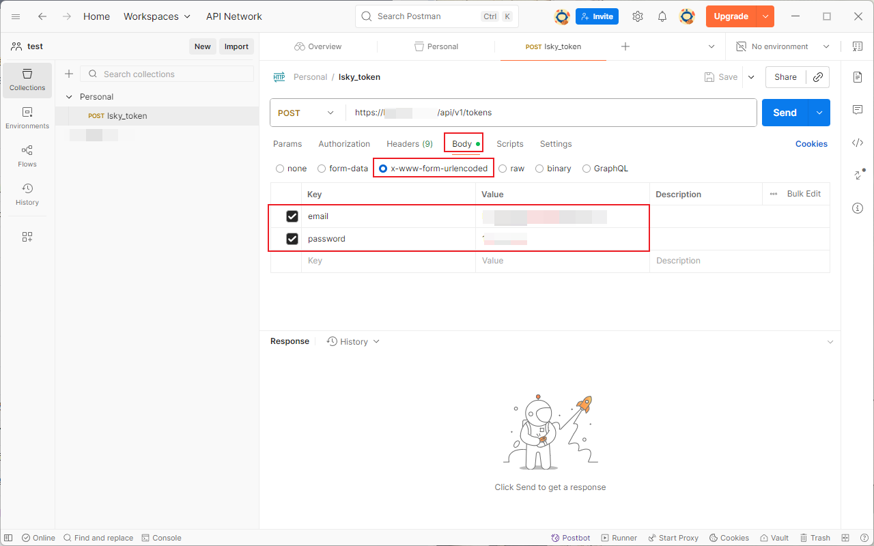Switch to the Params tab
The width and height of the screenshot is (874, 546).
287,144
